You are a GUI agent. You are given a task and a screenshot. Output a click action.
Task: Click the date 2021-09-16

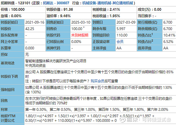click(35, 22)
